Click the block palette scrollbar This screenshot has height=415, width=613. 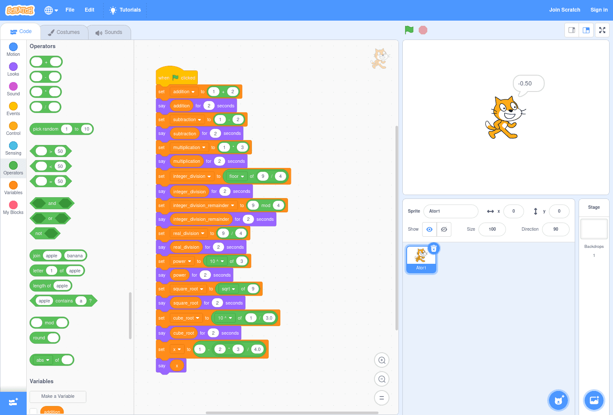[130, 316]
